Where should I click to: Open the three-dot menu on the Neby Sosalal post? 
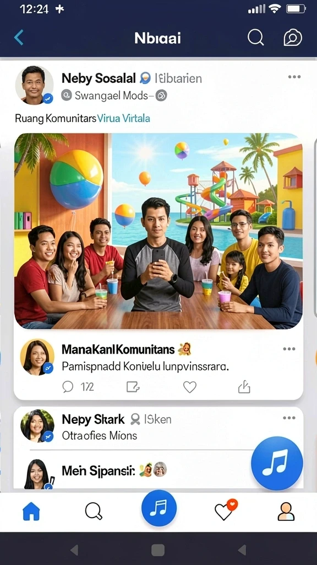click(294, 77)
